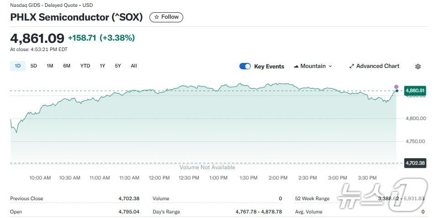Image resolution: width=434 pixels, height=218 pixels.
Task: Follow the PHLX Semiconductor index
Action: pos(166,17)
